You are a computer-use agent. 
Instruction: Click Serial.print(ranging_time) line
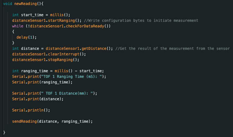coord(42,82)
